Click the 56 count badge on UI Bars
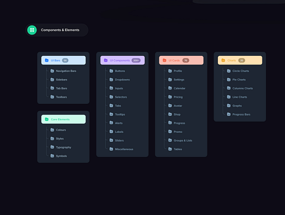Screen dimensions: 285x215 65,61
